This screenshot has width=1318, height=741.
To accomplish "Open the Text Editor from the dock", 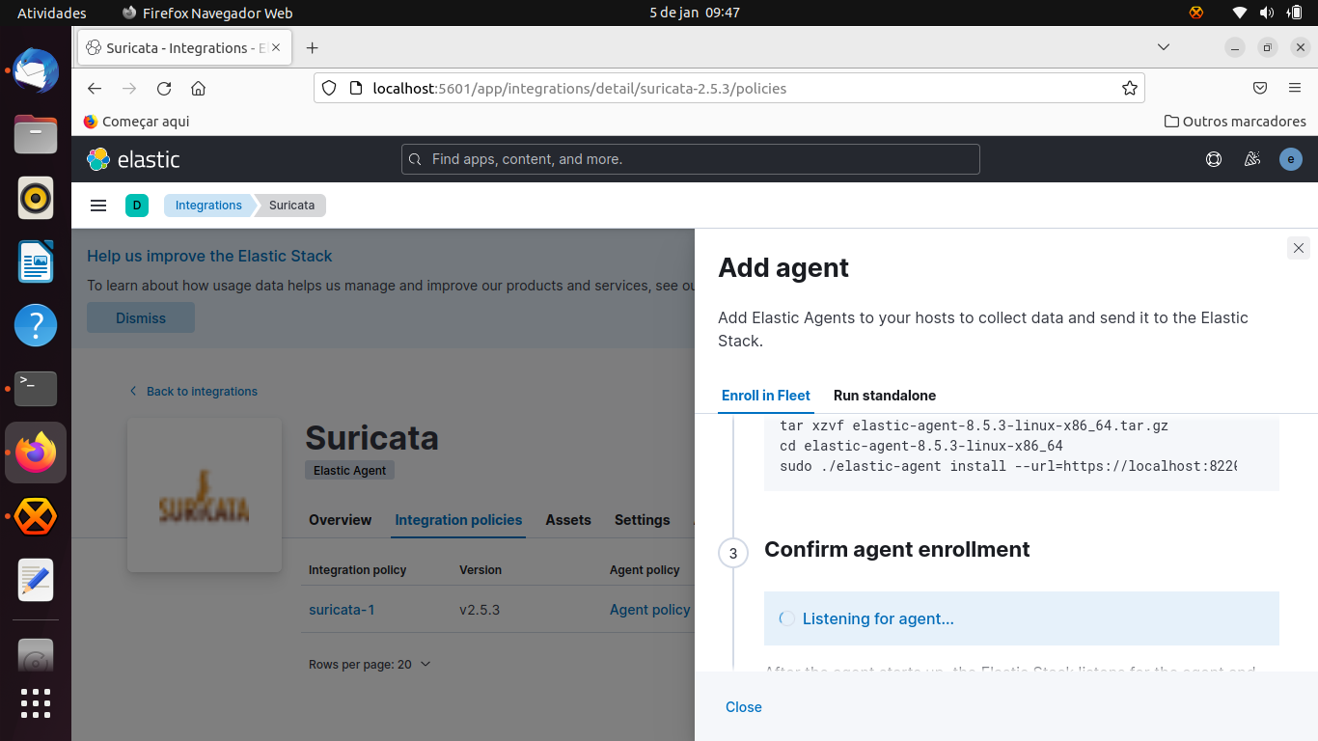I will 36,580.
